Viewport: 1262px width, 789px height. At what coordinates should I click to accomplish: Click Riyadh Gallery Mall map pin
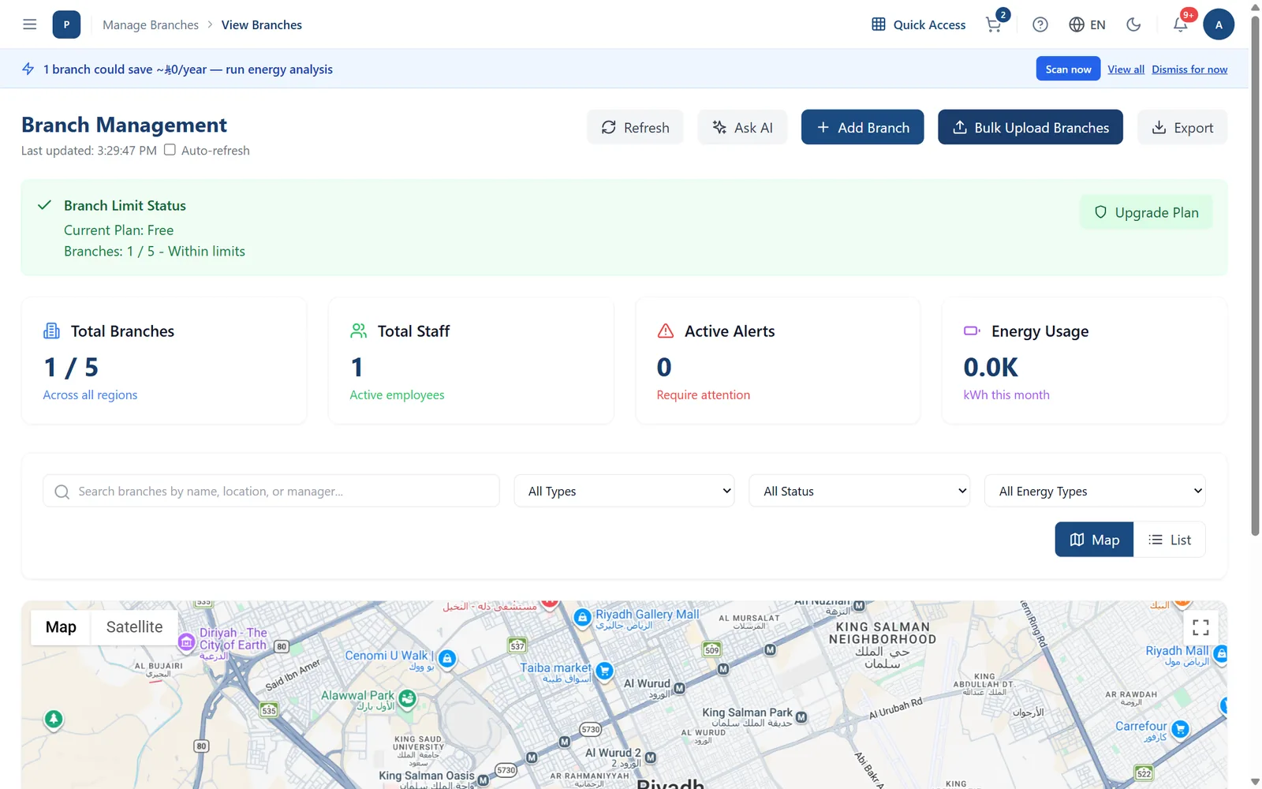[x=583, y=618]
